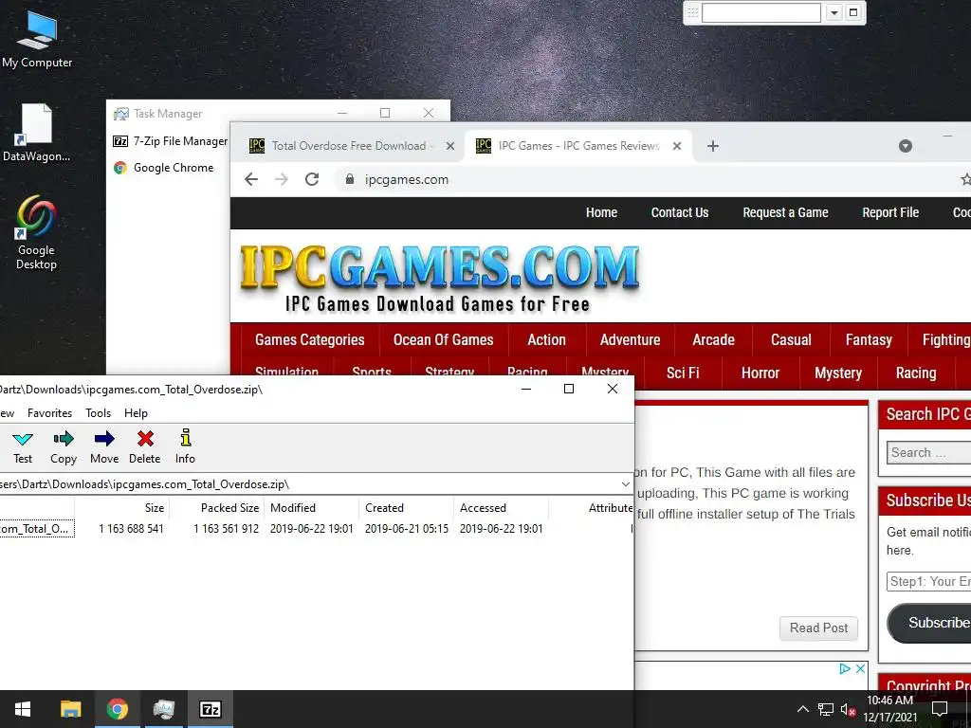
Task: Select the Action games category
Action: pyautogui.click(x=546, y=340)
